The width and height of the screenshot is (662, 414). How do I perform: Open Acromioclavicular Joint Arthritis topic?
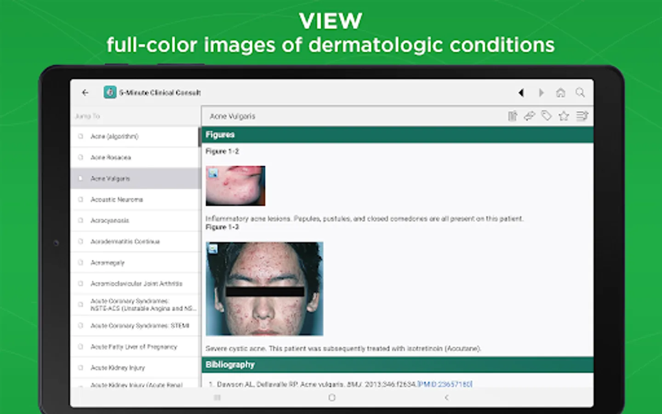click(x=136, y=284)
